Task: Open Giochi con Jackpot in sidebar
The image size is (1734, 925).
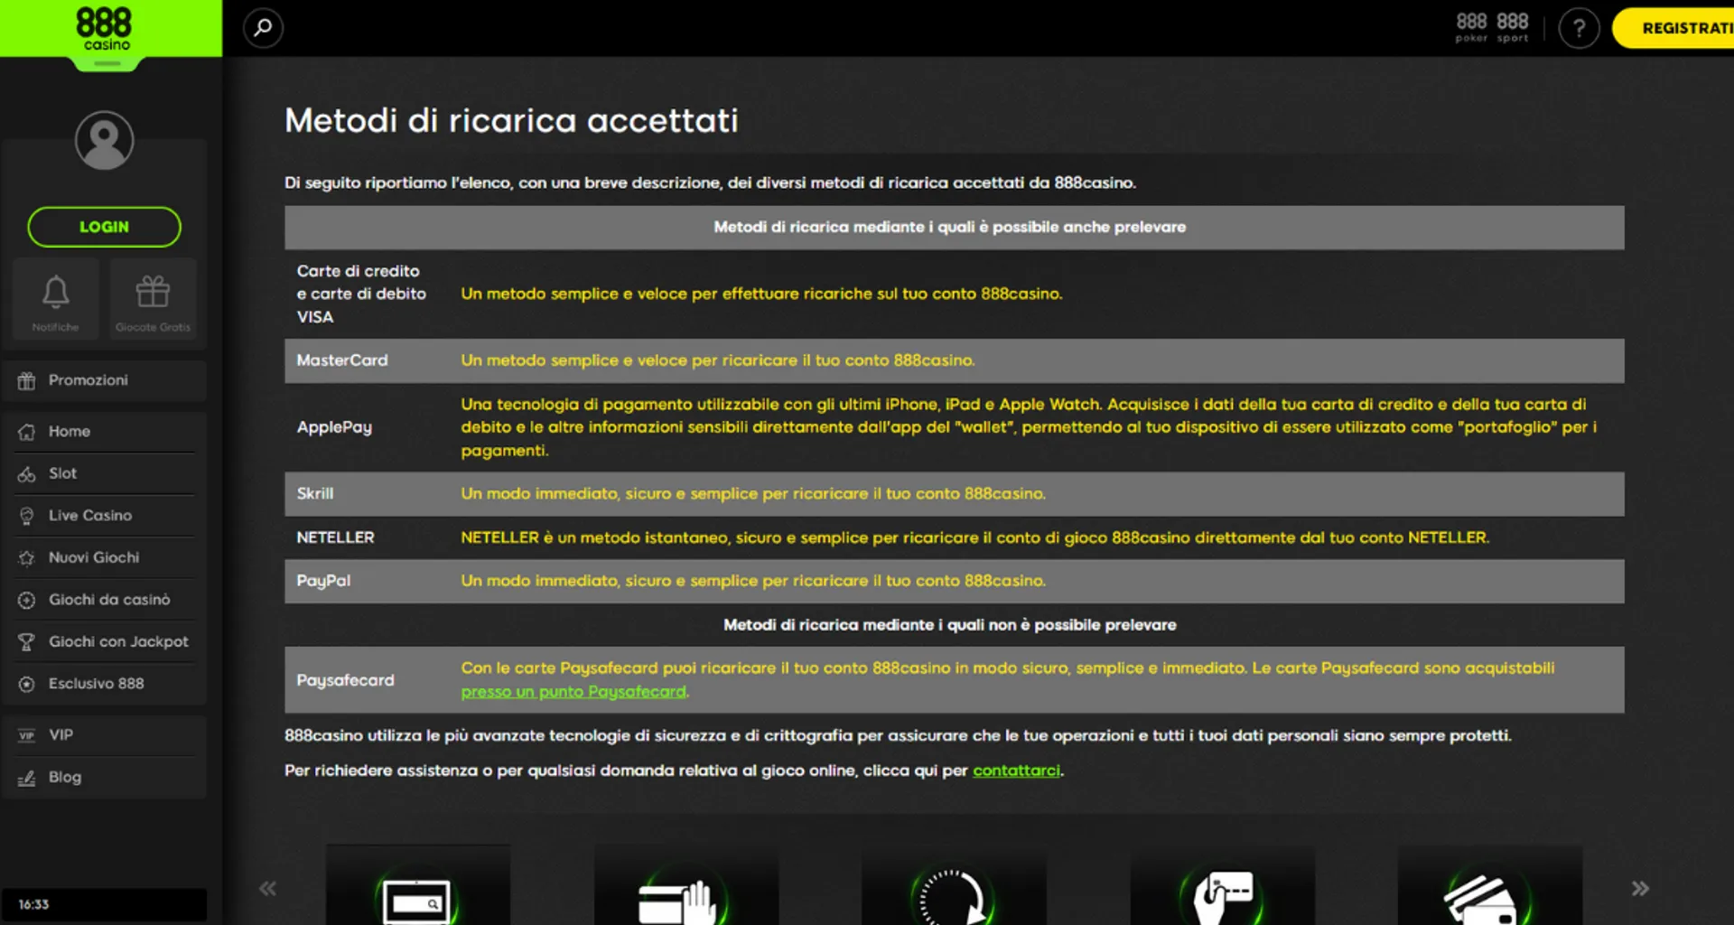Action: (104, 641)
